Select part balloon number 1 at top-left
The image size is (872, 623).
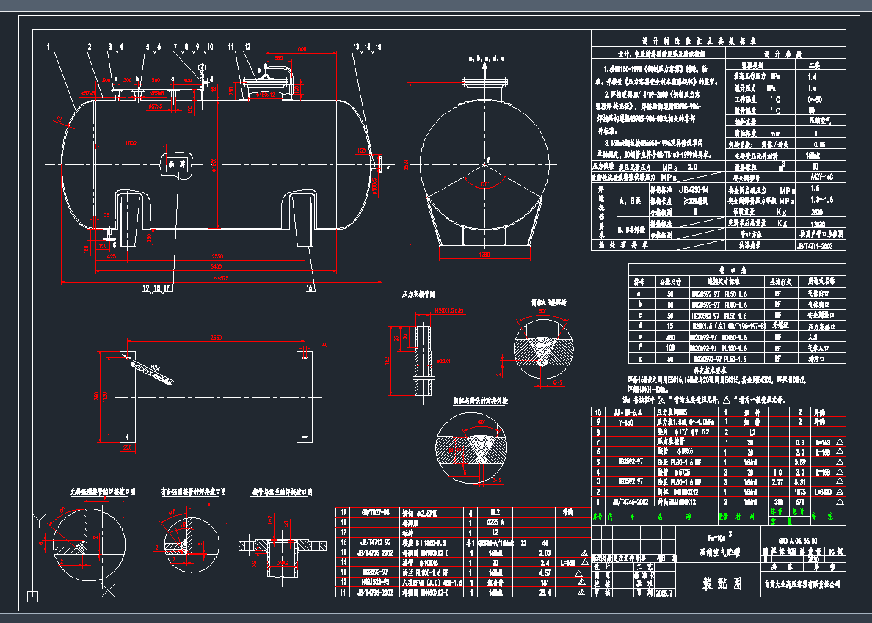pos(48,47)
